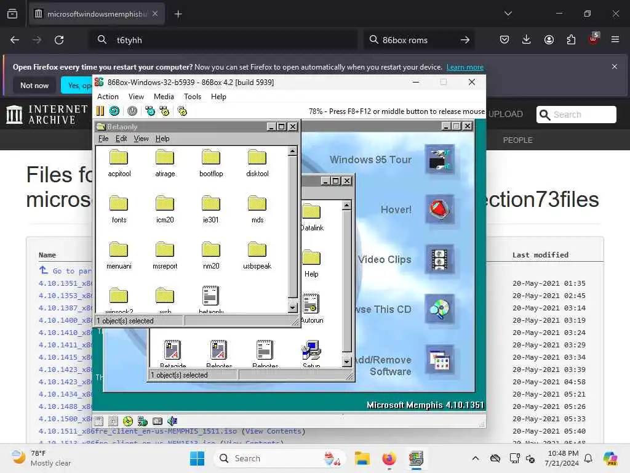
Task: Open the PEOPLE navigation link
Action: click(517, 140)
